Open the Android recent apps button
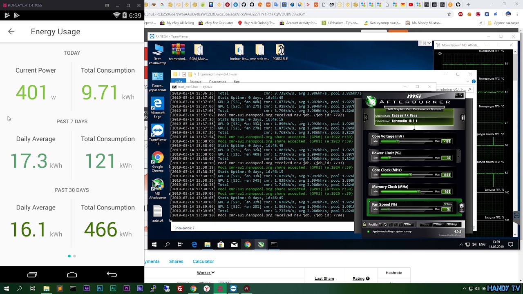The image size is (523, 294). coord(32,275)
